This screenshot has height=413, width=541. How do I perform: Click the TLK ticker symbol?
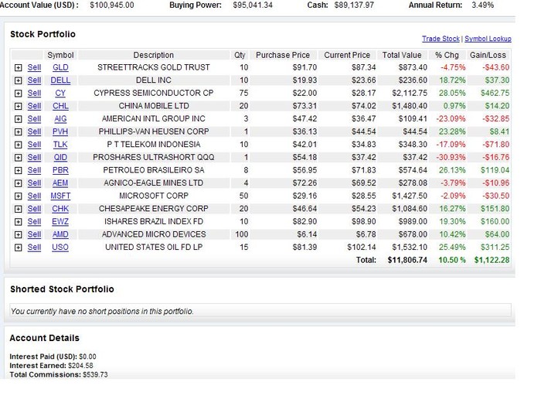pos(60,145)
